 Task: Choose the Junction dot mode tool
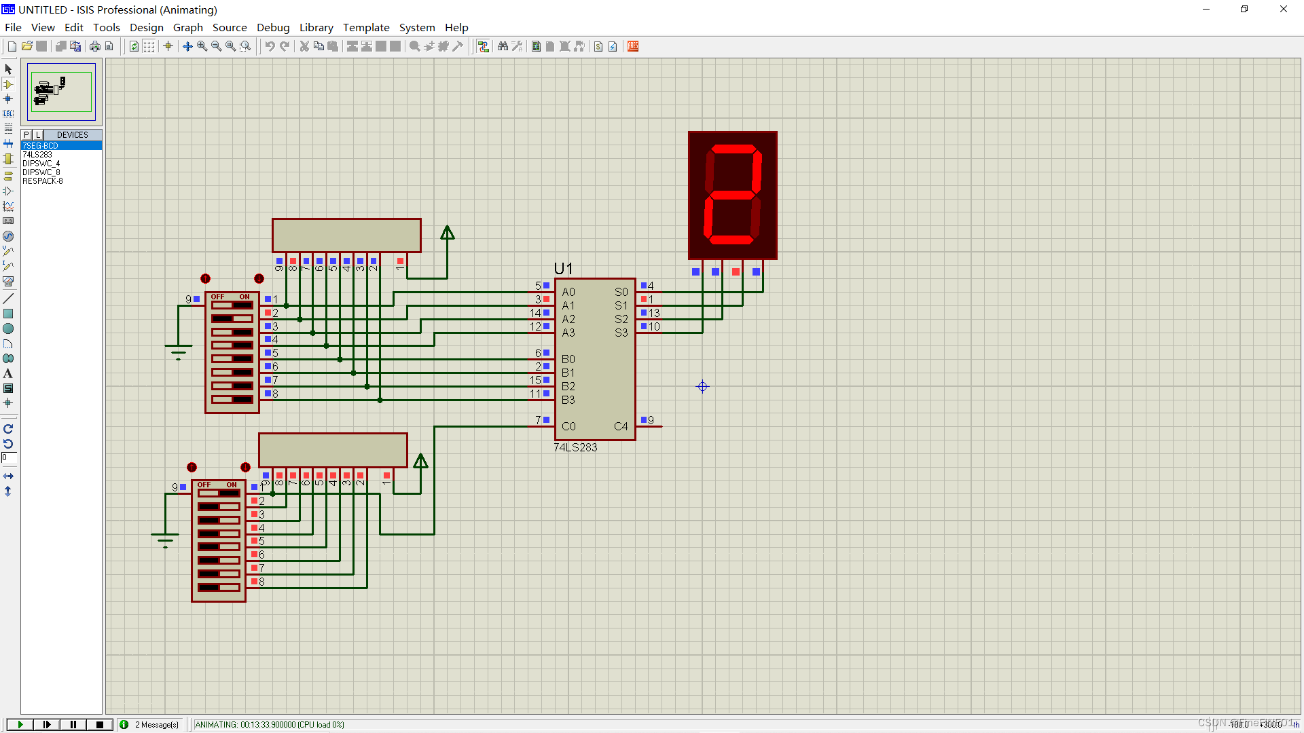point(8,99)
